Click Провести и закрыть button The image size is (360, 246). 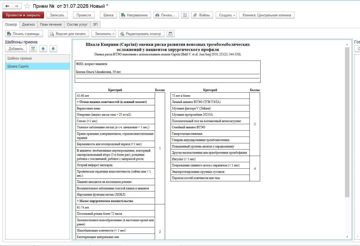[x=23, y=15]
